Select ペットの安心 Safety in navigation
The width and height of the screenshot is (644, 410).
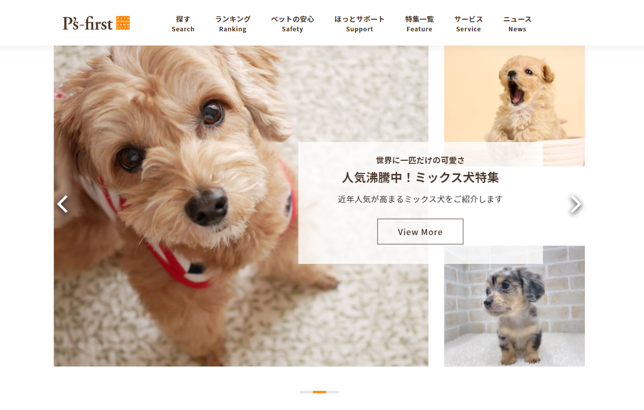pyautogui.click(x=293, y=24)
